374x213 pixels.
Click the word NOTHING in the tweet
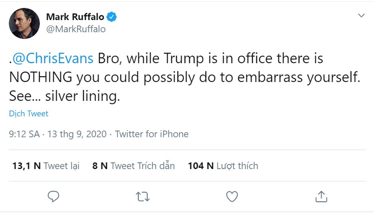tap(37, 78)
